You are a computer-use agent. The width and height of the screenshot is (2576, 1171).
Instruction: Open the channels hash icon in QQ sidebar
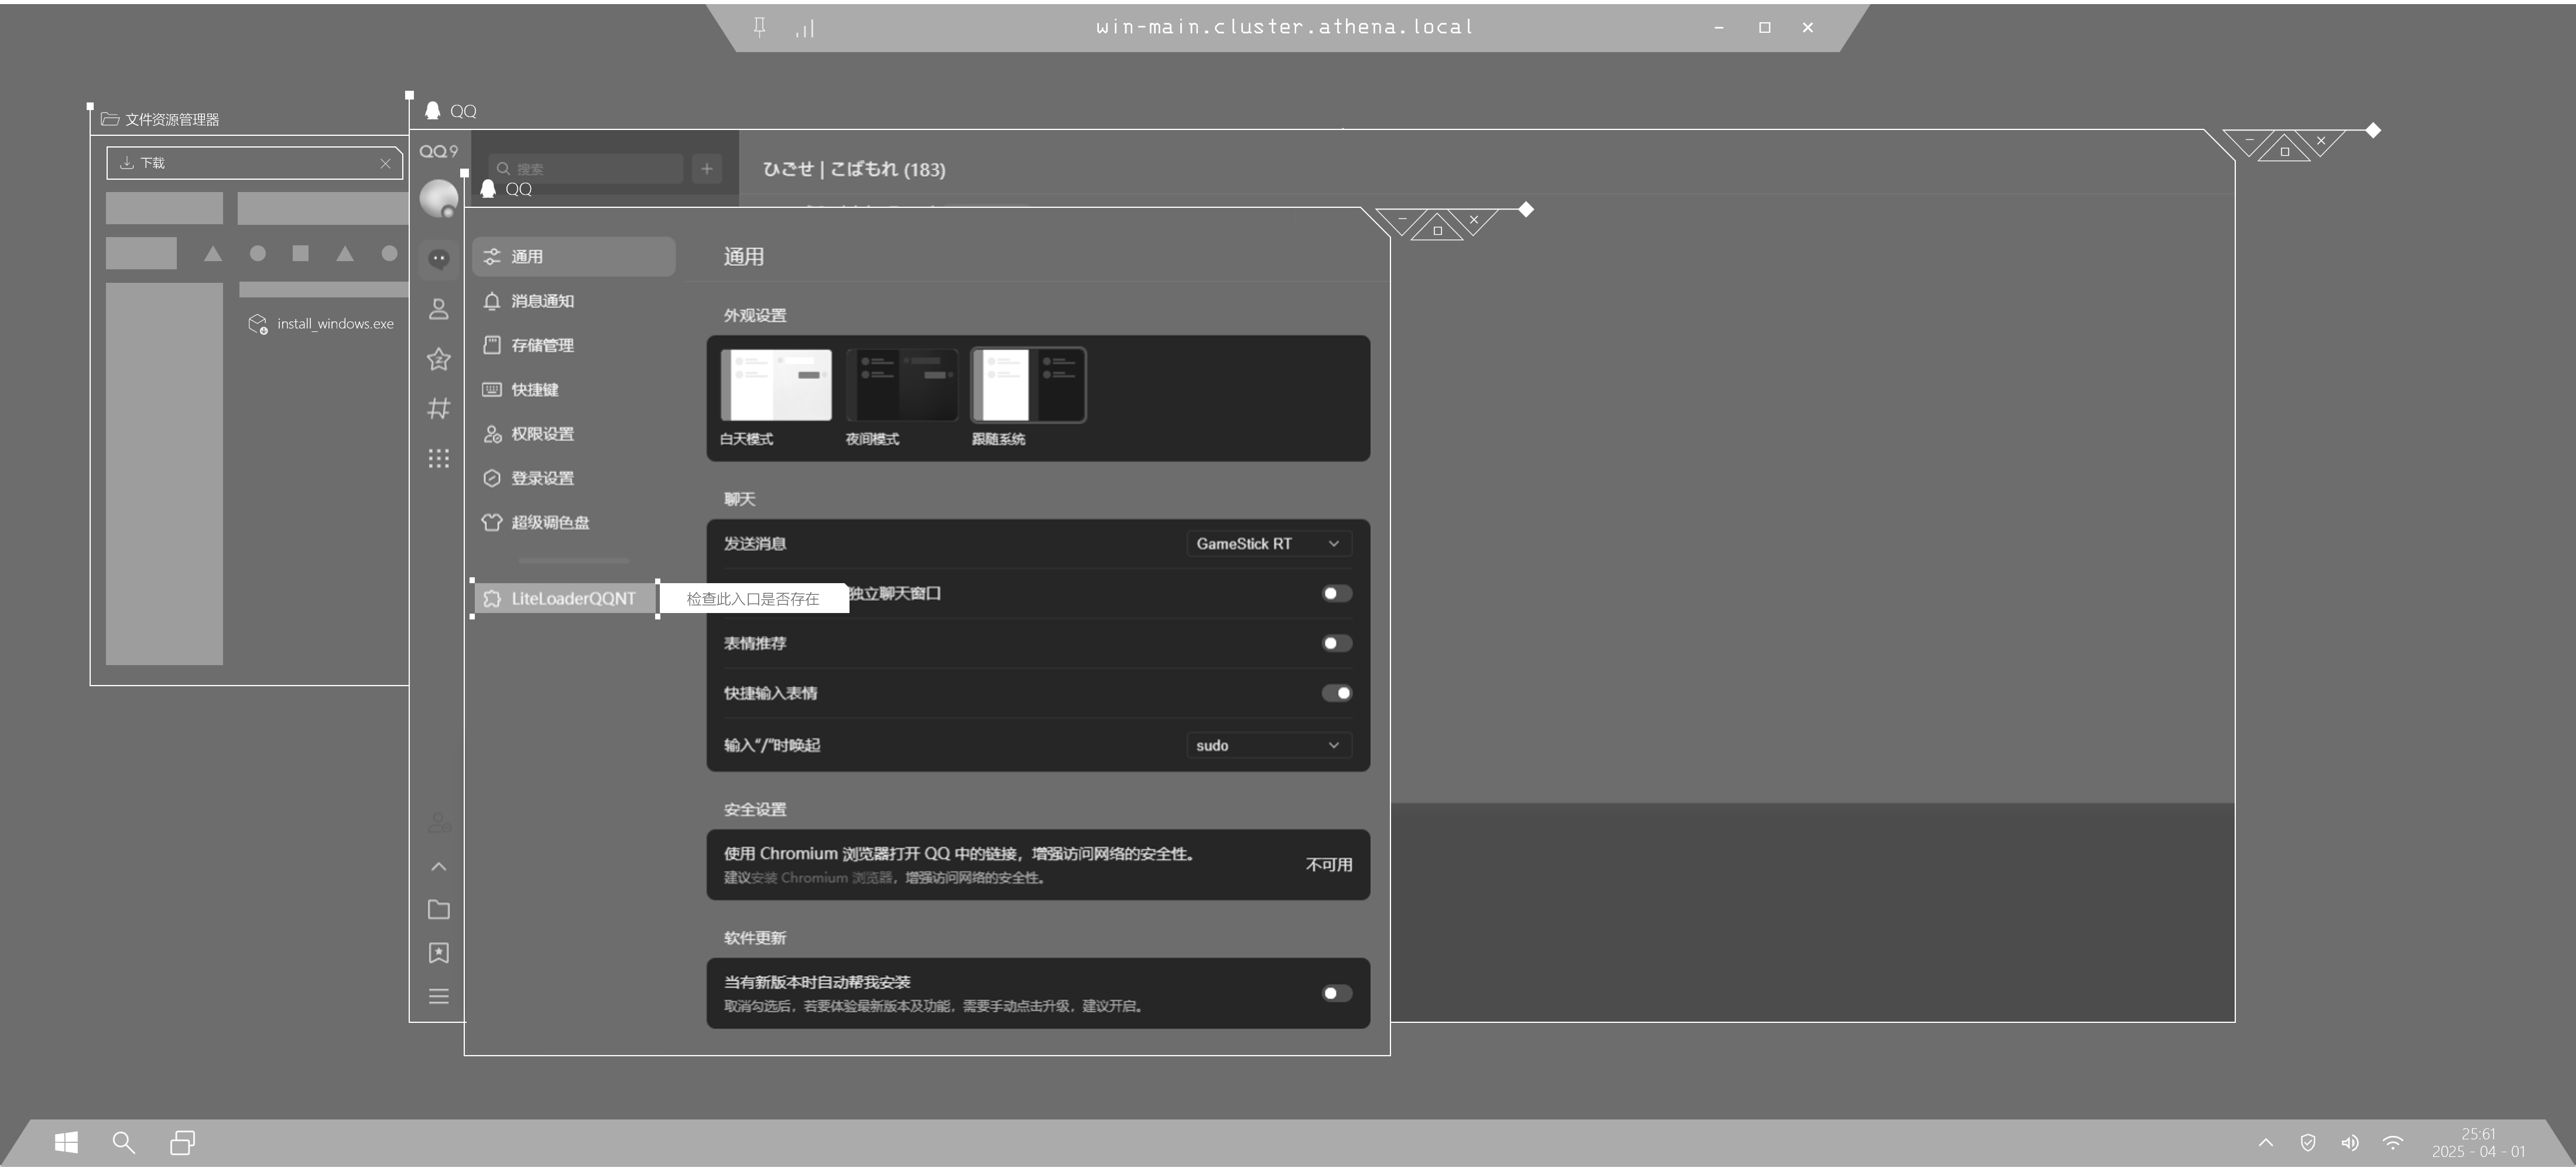pos(438,408)
